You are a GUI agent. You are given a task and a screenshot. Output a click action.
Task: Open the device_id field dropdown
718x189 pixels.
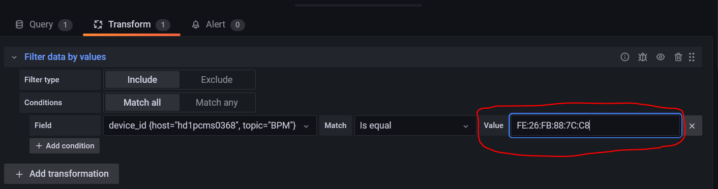(x=210, y=125)
